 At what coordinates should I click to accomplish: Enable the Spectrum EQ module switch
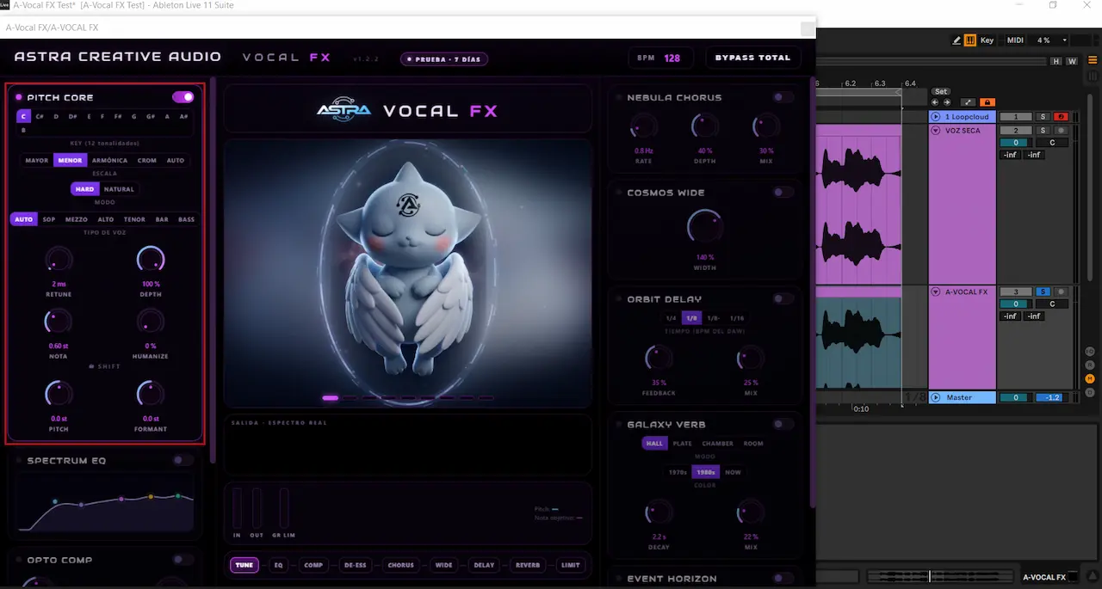[x=183, y=460]
